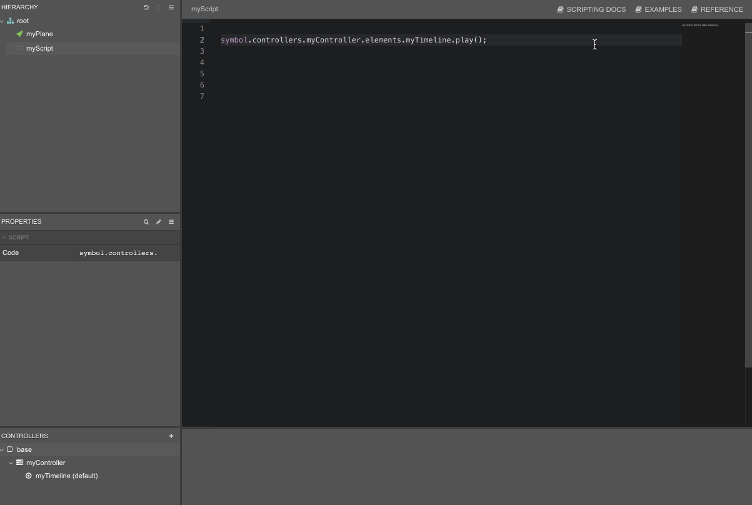This screenshot has width=752, height=505.
Task: Click the myScript script icon
Action: coord(19,48)
